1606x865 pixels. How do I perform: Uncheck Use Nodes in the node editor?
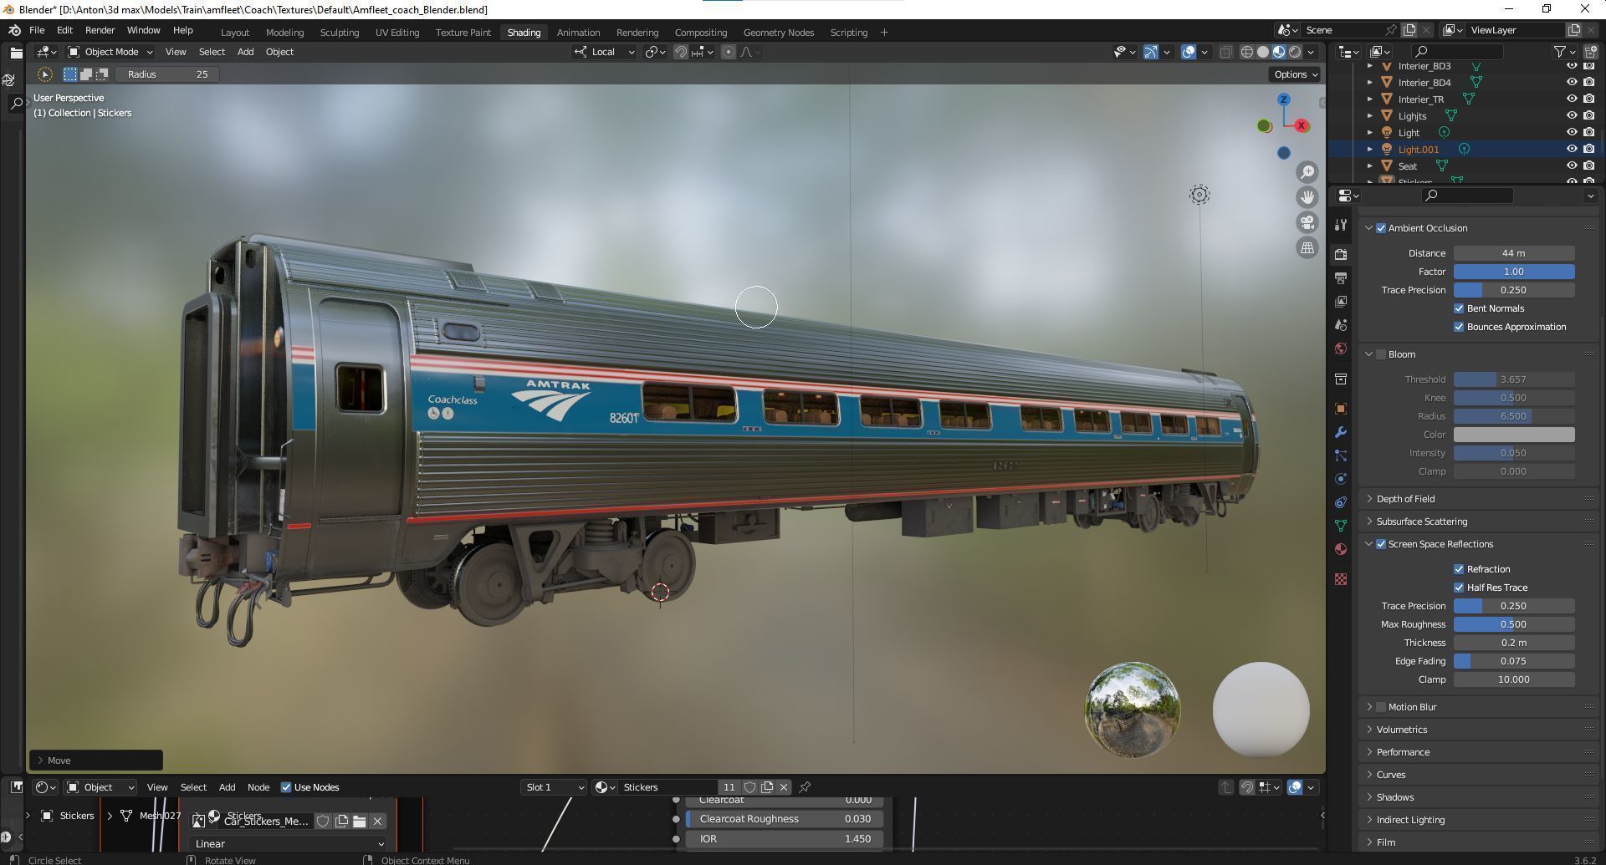coord(286,787)
